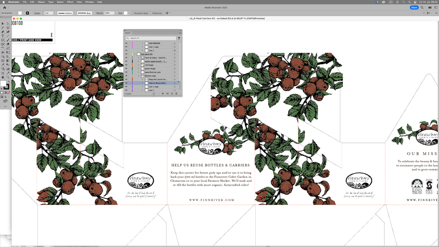The height and width of the screenshot is (247, 439).
Task: Open the Effect menu
Action: pos(70,2)
